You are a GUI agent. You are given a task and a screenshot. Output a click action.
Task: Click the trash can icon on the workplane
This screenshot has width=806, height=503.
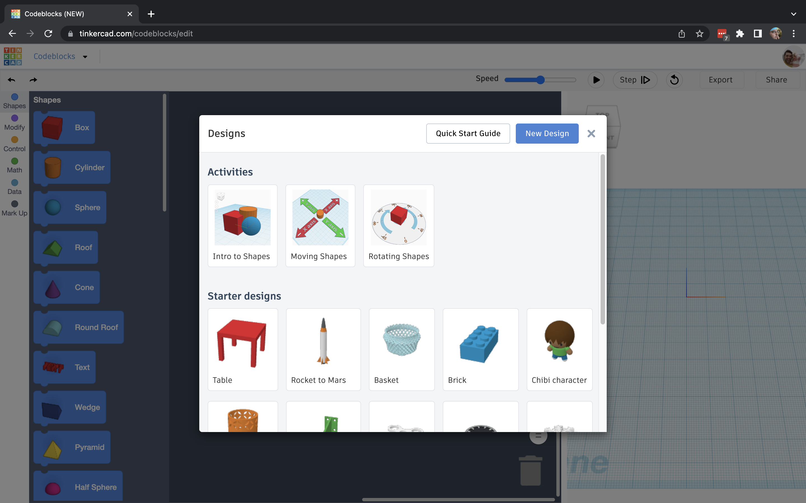[x=530, y=470]
